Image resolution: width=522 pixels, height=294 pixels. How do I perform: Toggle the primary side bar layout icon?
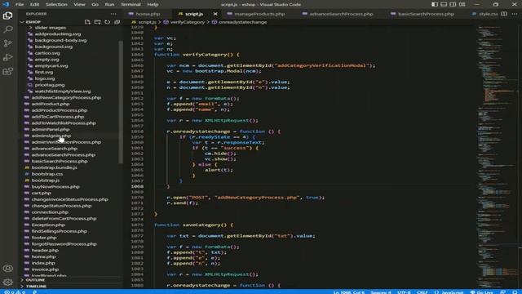coord(435,4)
